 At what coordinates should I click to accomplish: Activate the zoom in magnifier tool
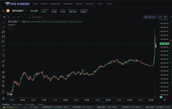[3, 66]
